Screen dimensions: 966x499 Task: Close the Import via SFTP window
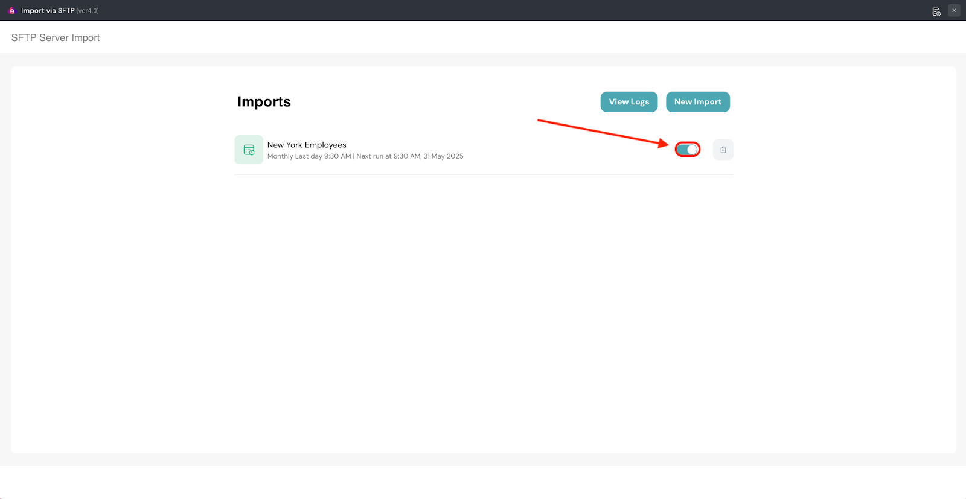click(954, 10)
